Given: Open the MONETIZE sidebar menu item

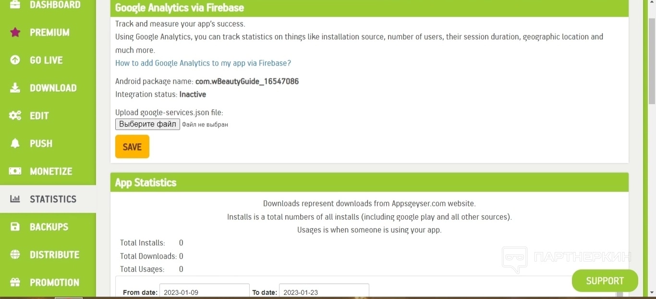Looking at the screenshot, I should [x=51, y=172].
